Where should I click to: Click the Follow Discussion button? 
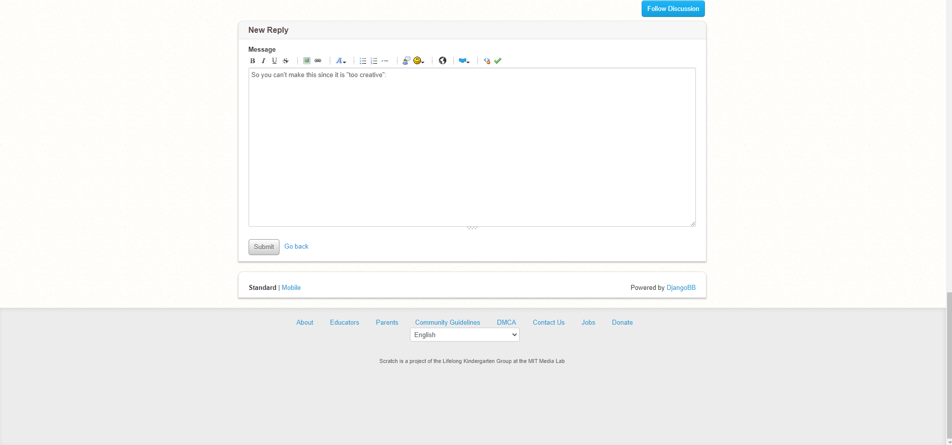[x=673, y=9]
